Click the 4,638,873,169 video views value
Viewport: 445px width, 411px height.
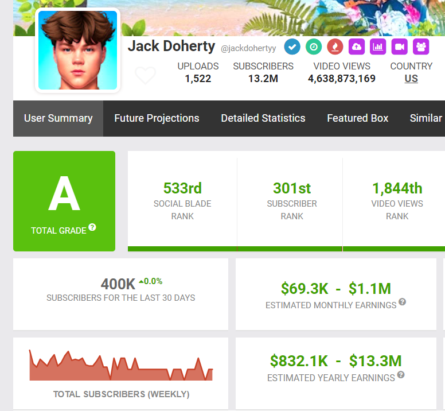[342, 79]
